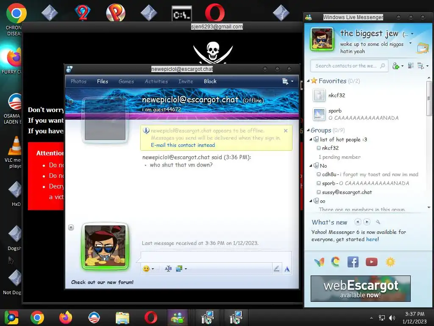The width and height of the screenshot is (434, 326).
Task: Open the background picker icon in chat toolbar
Action: click(179, 269)
